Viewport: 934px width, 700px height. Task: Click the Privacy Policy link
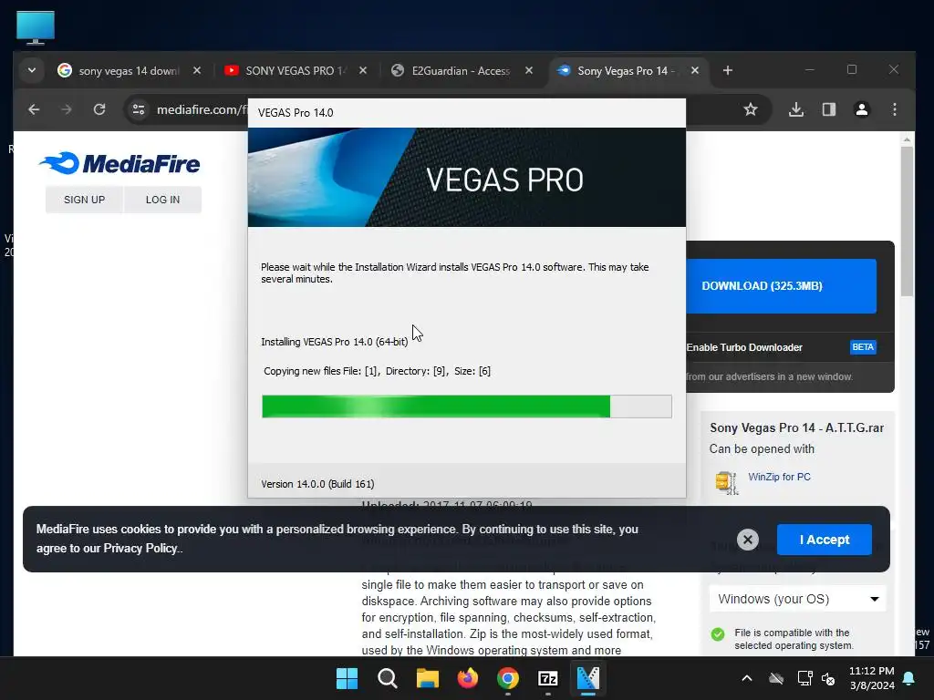click(x=140, y=548)
